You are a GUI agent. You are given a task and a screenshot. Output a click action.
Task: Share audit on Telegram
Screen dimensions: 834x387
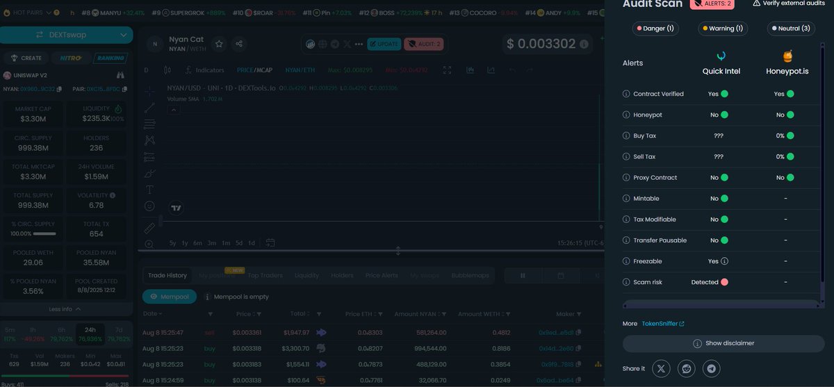click(x=710, y=368)
